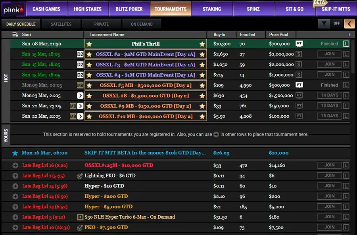Click the right arrow on the column header
The width and height of the screenshot is (357, 235).
click(349, 34)
